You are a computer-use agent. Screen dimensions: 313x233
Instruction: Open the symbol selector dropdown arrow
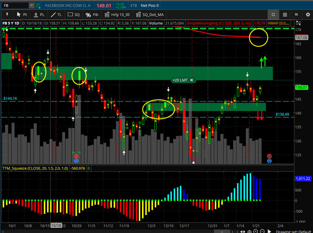point(31,6)
